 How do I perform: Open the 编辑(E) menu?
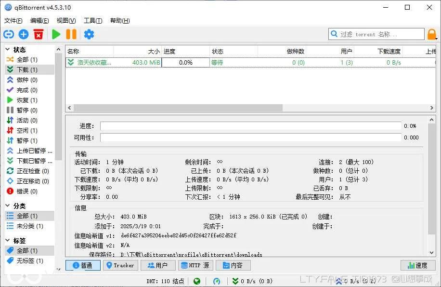tap(39, 21)
